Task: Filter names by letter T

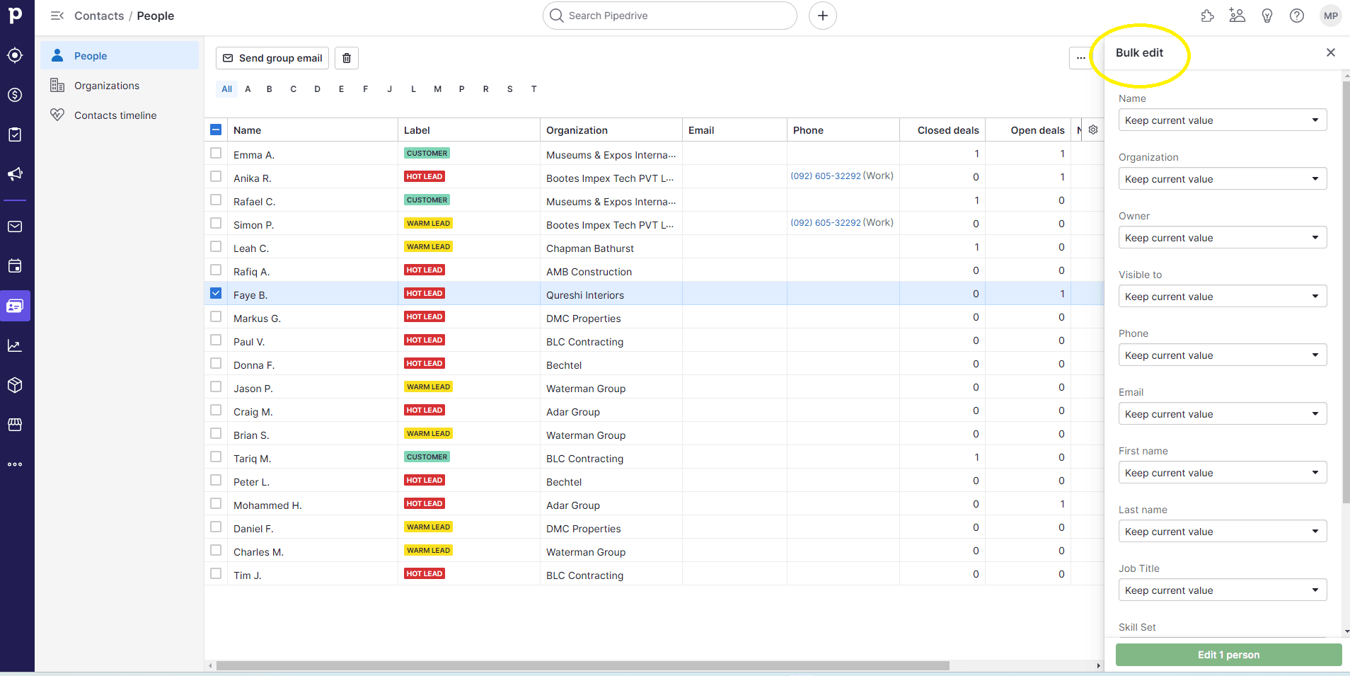Action: [534, 89]
